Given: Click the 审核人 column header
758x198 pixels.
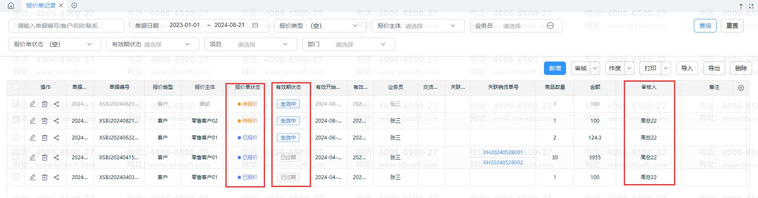Looking at the screenshot, I should [649, 87].
